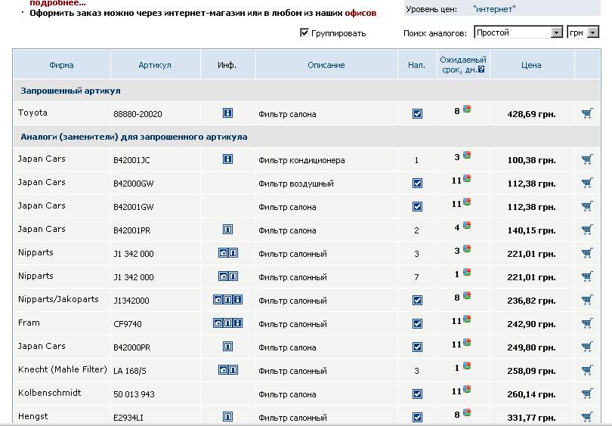The width and height of the screenshot is (612, 426).
Task: Click photo icon for Knecht LA 168/S
Action: tap(223, 370)
